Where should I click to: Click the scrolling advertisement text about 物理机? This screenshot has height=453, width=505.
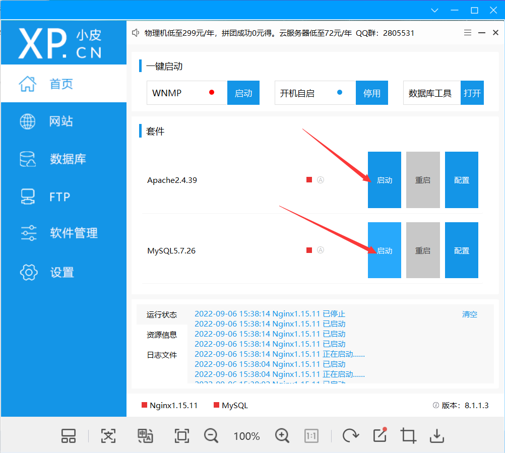(x=279, y=33)
